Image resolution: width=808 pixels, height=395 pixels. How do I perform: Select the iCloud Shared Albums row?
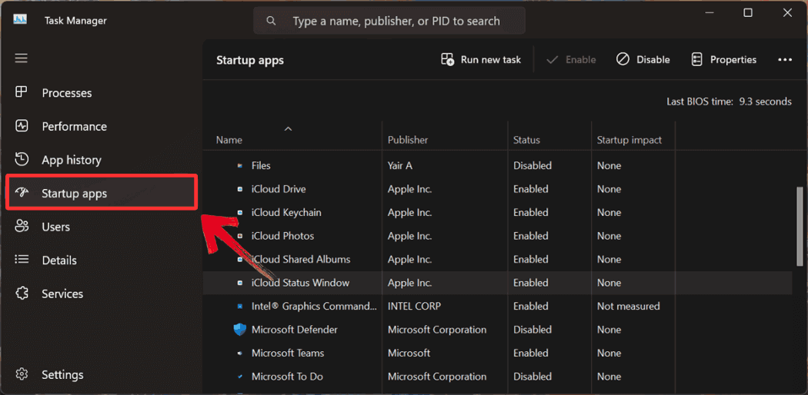coord(498,259)
